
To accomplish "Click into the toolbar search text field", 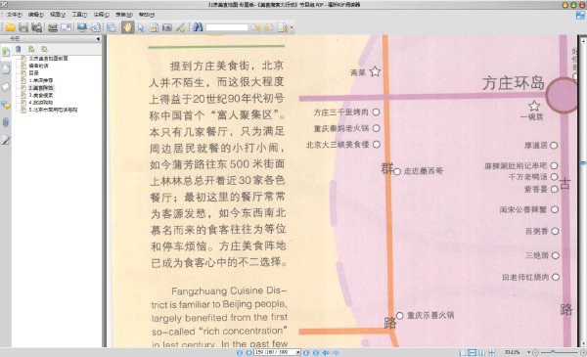I will pyautogui.click(x=227, y=27).
